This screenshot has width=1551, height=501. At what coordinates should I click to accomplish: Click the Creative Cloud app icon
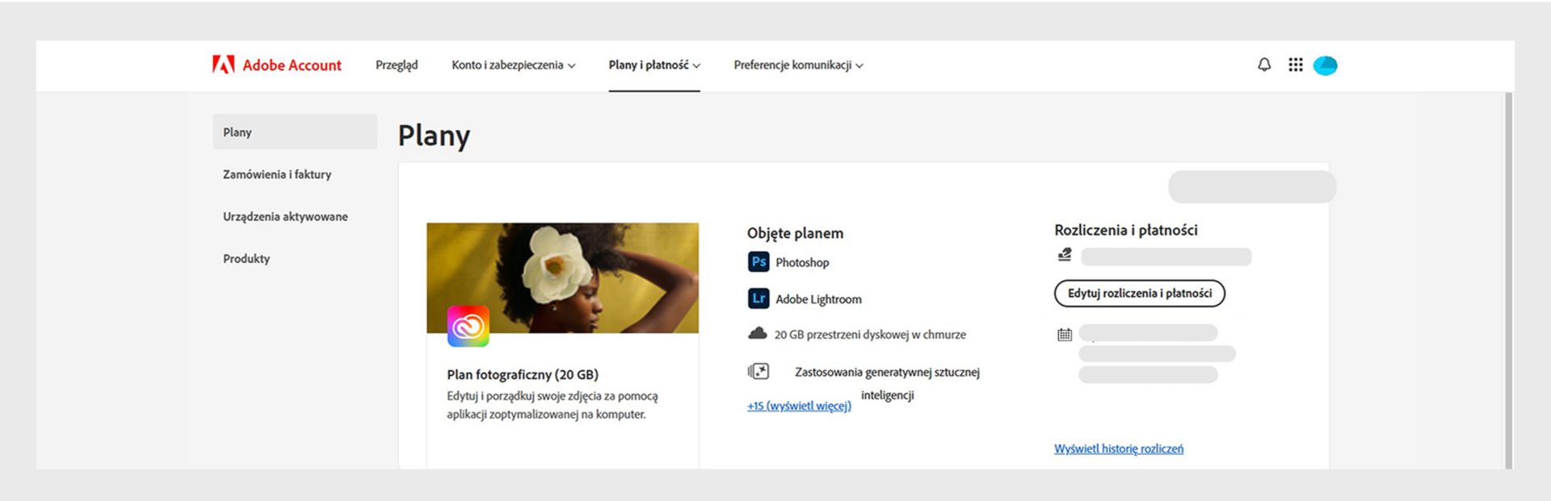point(469,326)
